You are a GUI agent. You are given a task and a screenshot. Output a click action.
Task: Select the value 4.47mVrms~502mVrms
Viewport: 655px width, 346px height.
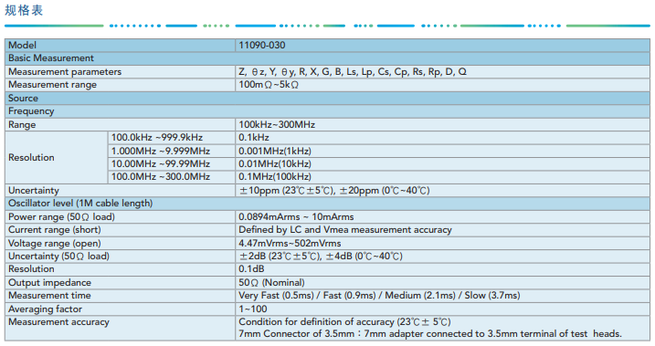(290, 244)
